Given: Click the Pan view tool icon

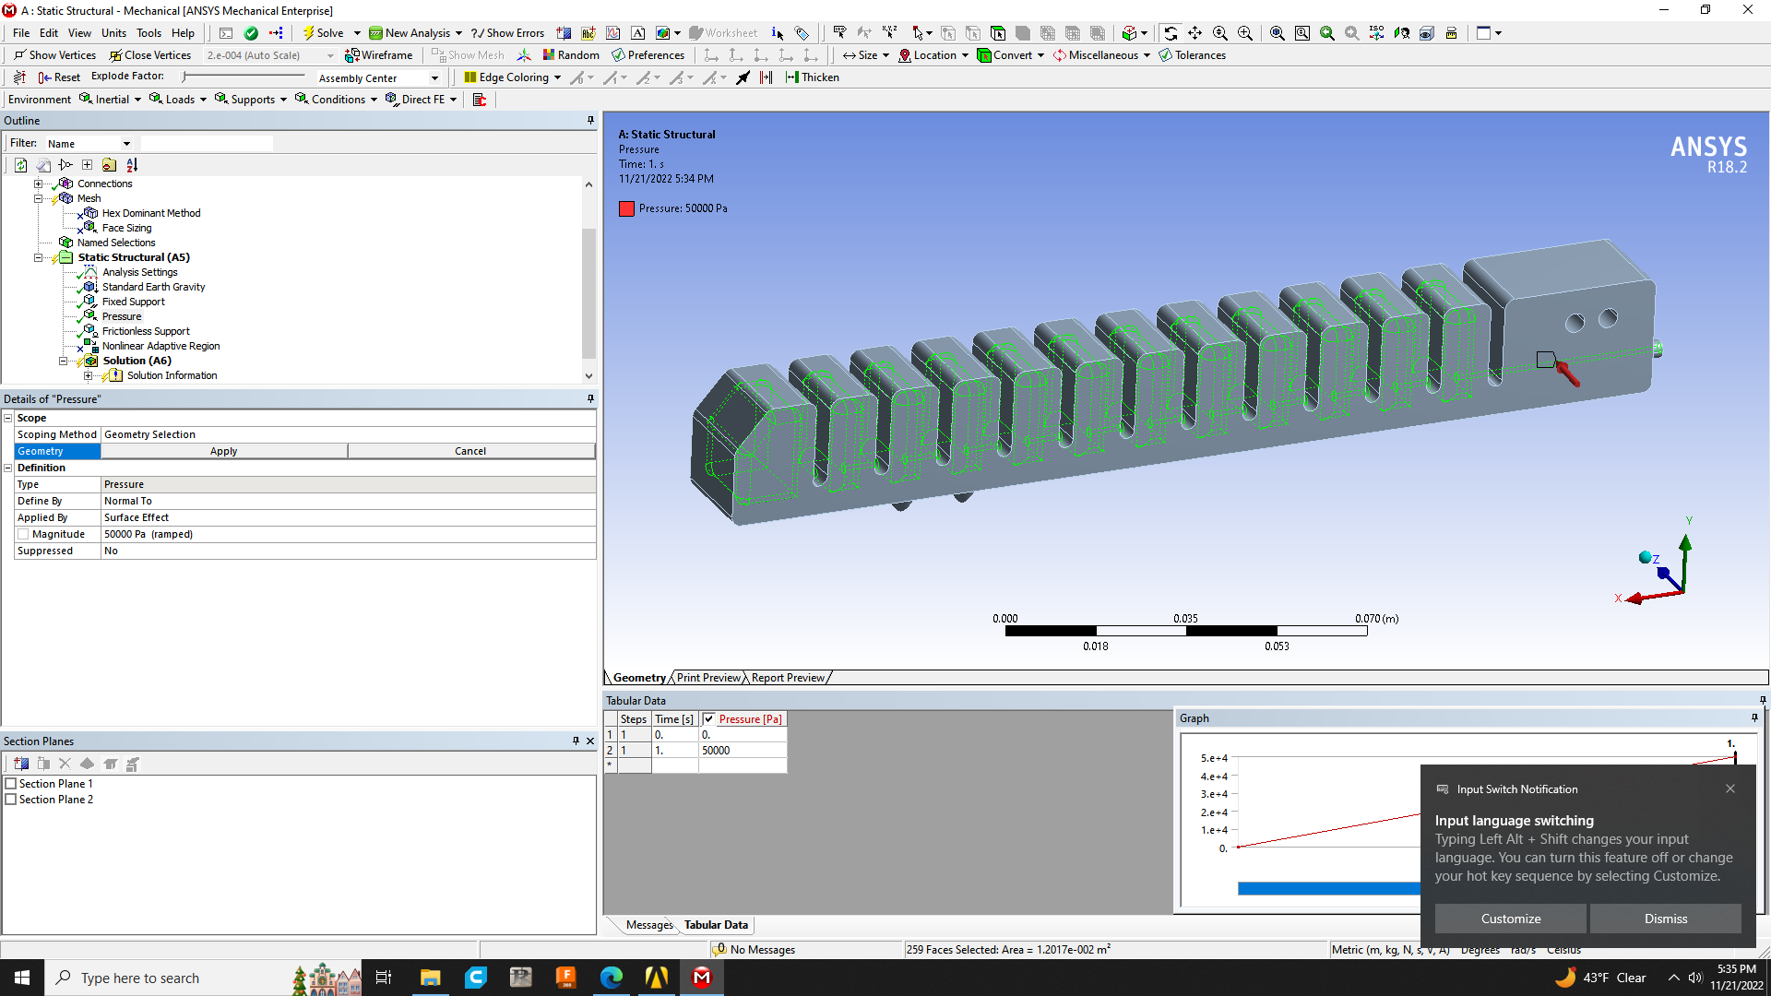Looking at the screenshot, I should click(1195, 33).
